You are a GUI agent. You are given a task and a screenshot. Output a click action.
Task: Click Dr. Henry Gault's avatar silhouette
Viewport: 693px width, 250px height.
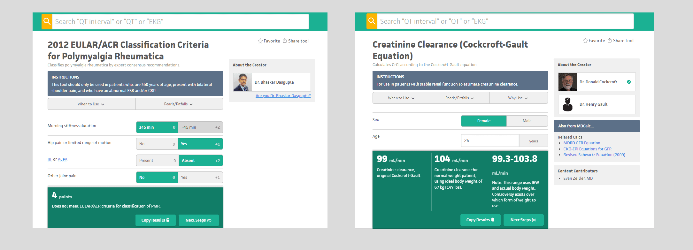[x=567, y=104]
